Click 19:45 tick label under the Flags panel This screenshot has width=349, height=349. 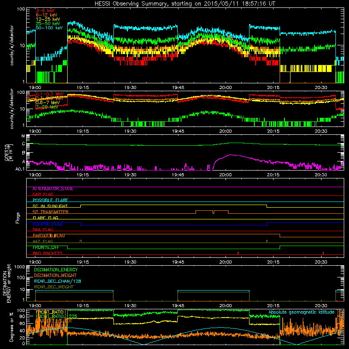178,262
